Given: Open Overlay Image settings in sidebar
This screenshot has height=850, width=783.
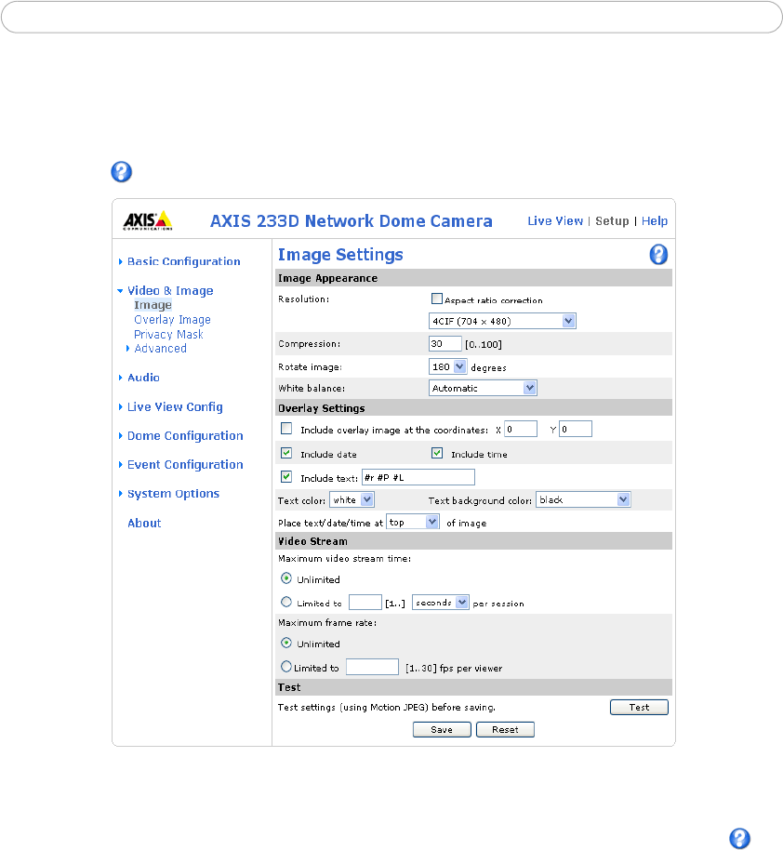Looking at the screenshot, I should [172, 320].
